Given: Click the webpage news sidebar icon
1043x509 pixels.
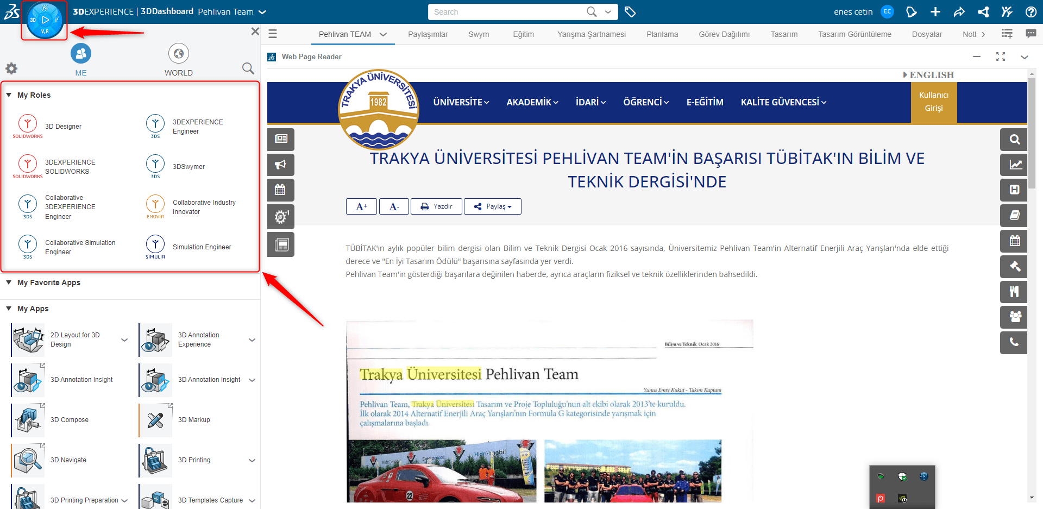Looking at the screenshot, I should point(281,139).
